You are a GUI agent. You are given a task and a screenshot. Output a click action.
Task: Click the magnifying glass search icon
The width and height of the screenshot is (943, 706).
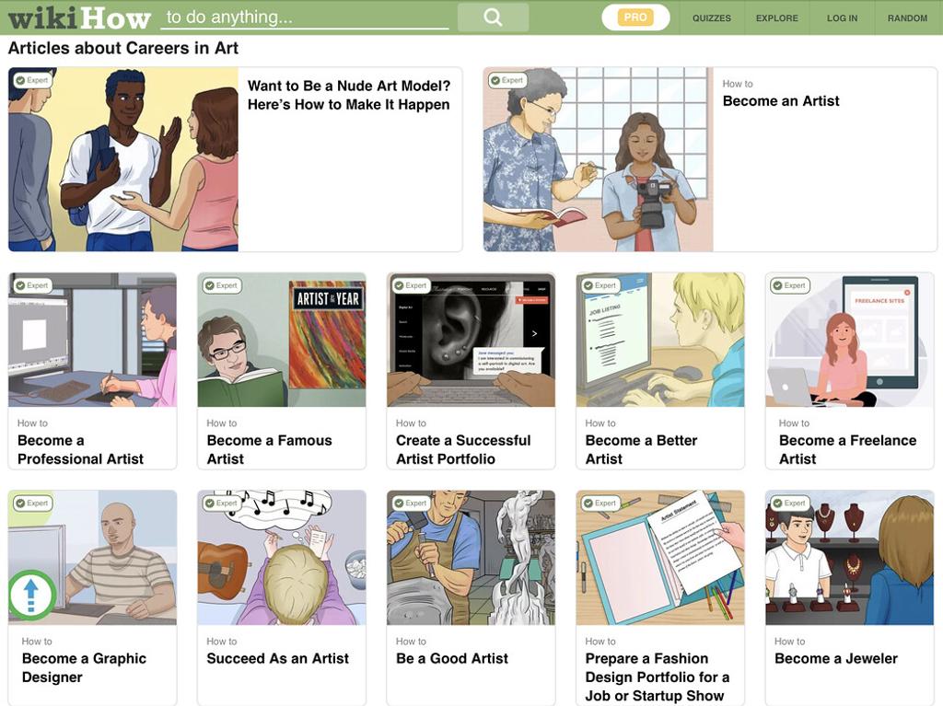493,17
